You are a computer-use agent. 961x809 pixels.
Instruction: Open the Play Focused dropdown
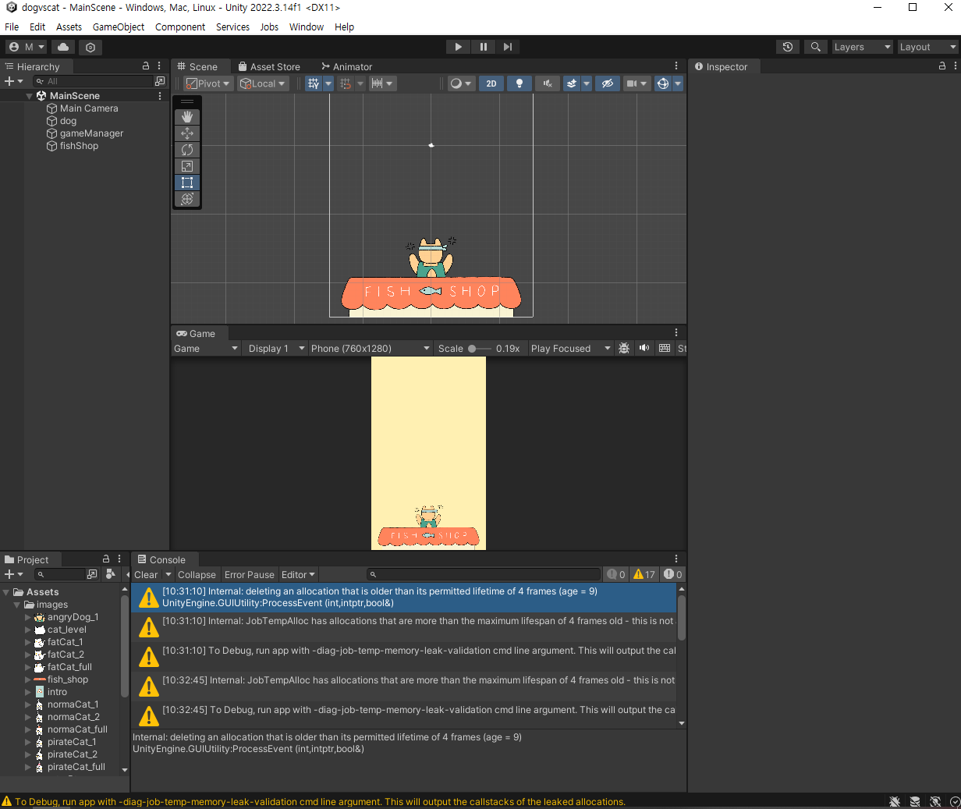pyautogui.click(x=570, y=349)
